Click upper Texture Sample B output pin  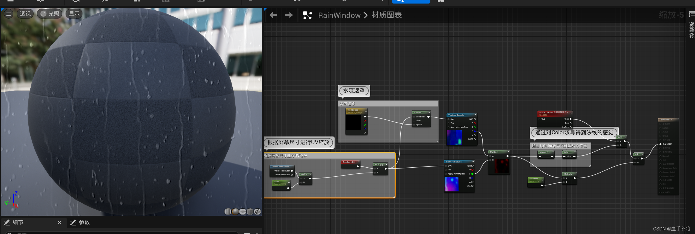tap(475, 131)
